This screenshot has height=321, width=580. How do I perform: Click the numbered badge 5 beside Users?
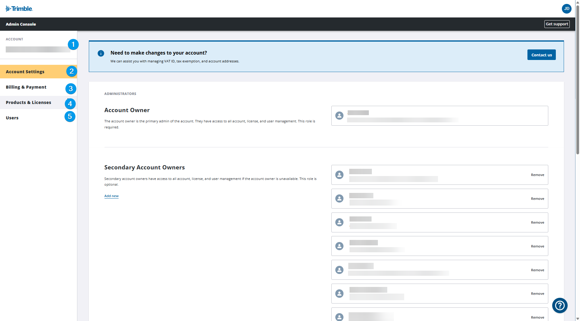tap(70, 116)
